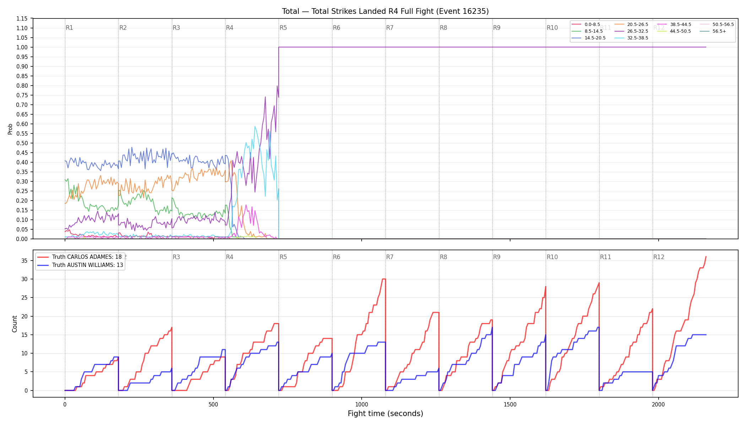The image size is (746, 426).
Task: Click the R9 round marker in bottom chart
Action: point(497,257)
